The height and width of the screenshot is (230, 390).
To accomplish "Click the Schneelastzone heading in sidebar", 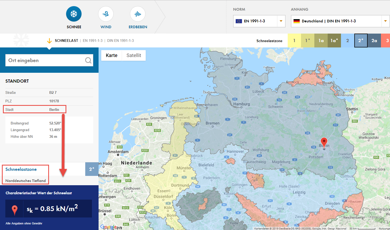I will tap(21, 169).
